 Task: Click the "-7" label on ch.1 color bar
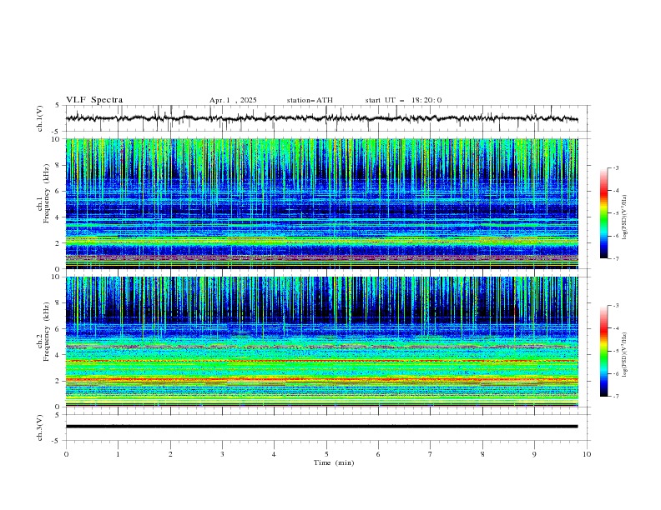pyautogui.click(x=615, y=258)
